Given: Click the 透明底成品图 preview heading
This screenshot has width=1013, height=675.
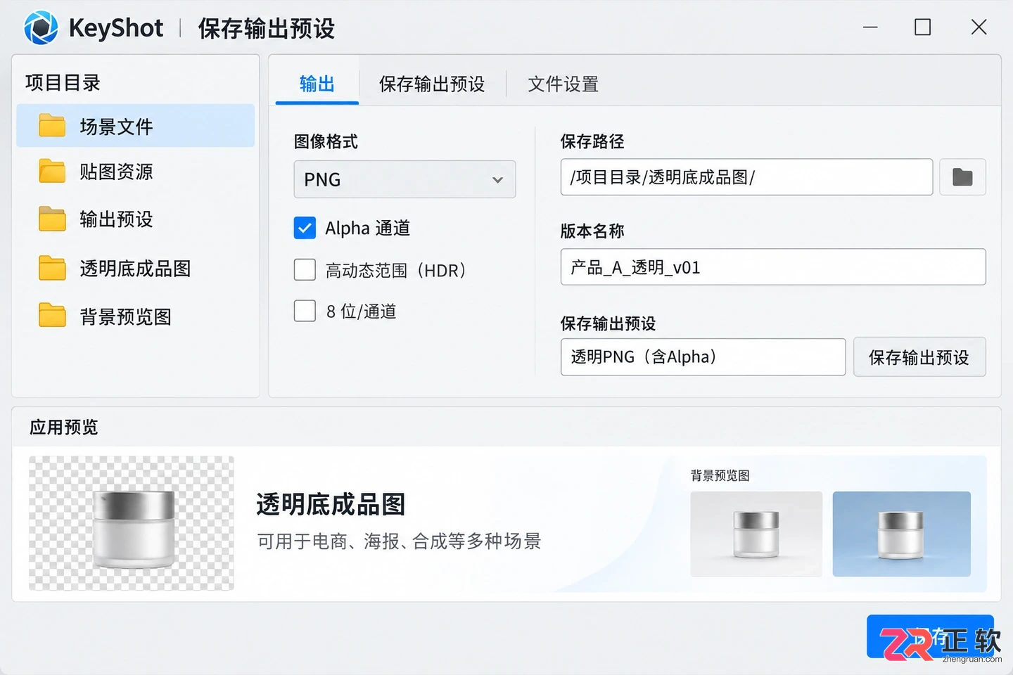Looking at the screenshot, I should tap(331, 504).
